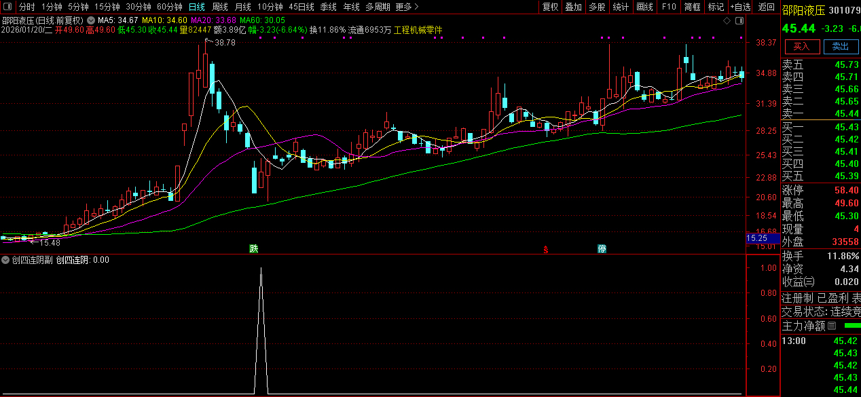
Task: Expand the 创四连阴副 indicator dropdown arrow
Action: (5, 260)
